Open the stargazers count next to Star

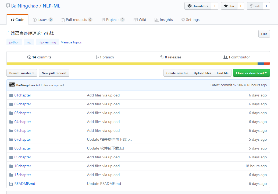[241, 6]
